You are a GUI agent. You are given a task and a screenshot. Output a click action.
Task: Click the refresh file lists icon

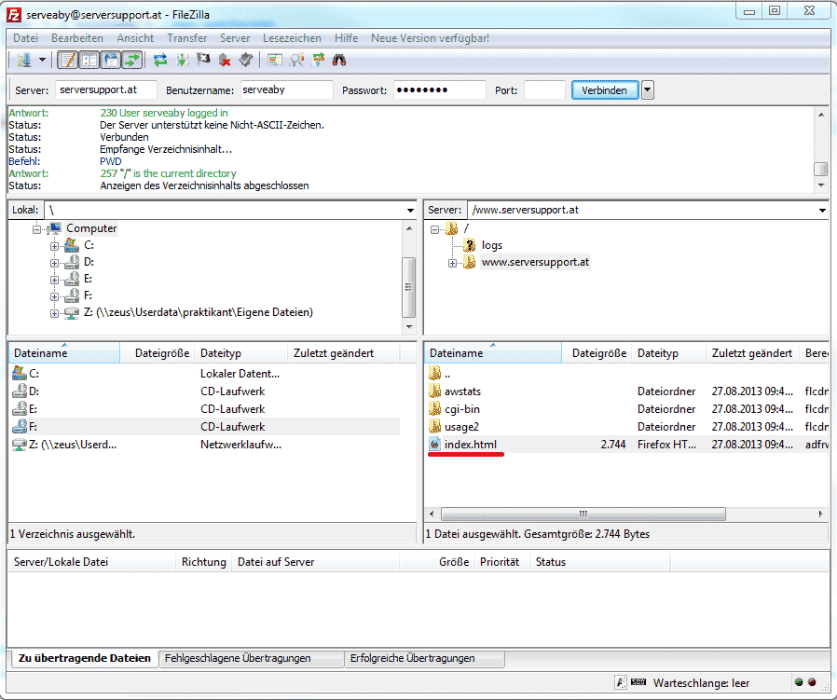(x=160, y=61)
